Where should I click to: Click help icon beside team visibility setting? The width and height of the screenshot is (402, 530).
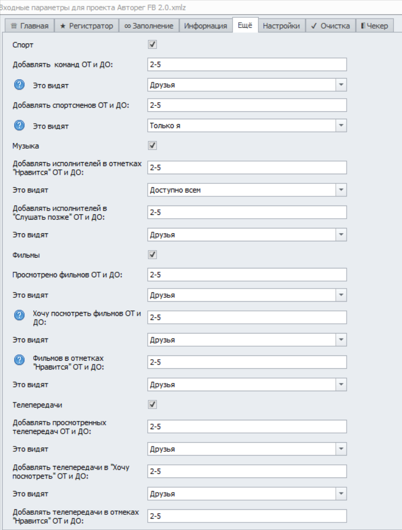click(x=19, y=85)
